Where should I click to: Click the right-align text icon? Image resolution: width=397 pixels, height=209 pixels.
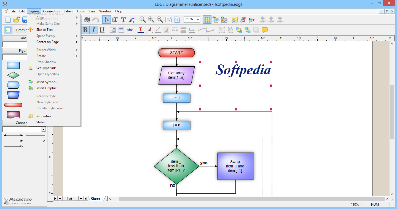click(113, 30)
